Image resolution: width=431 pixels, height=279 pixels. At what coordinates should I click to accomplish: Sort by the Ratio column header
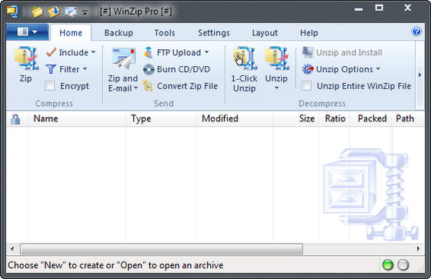click(x=335, y=118)
